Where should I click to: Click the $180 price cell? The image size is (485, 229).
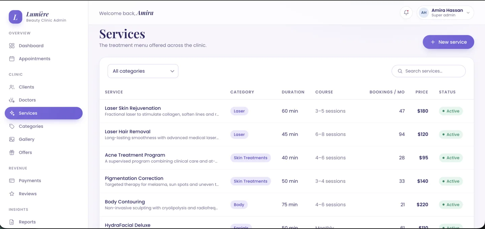coord(423,111)
